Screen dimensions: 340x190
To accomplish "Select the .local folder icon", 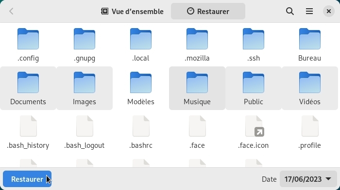I will coord(141,39).
